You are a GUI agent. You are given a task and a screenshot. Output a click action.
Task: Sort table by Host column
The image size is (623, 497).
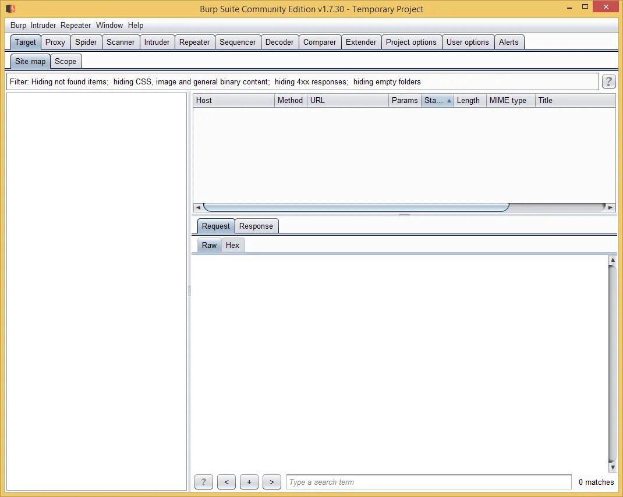[x=233, y=101]
